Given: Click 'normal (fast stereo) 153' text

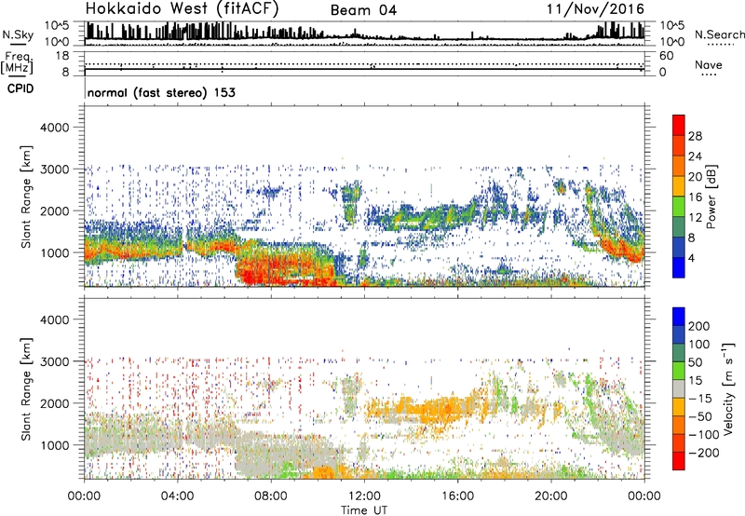Looking at the screenshot, I should click(161, 92).
